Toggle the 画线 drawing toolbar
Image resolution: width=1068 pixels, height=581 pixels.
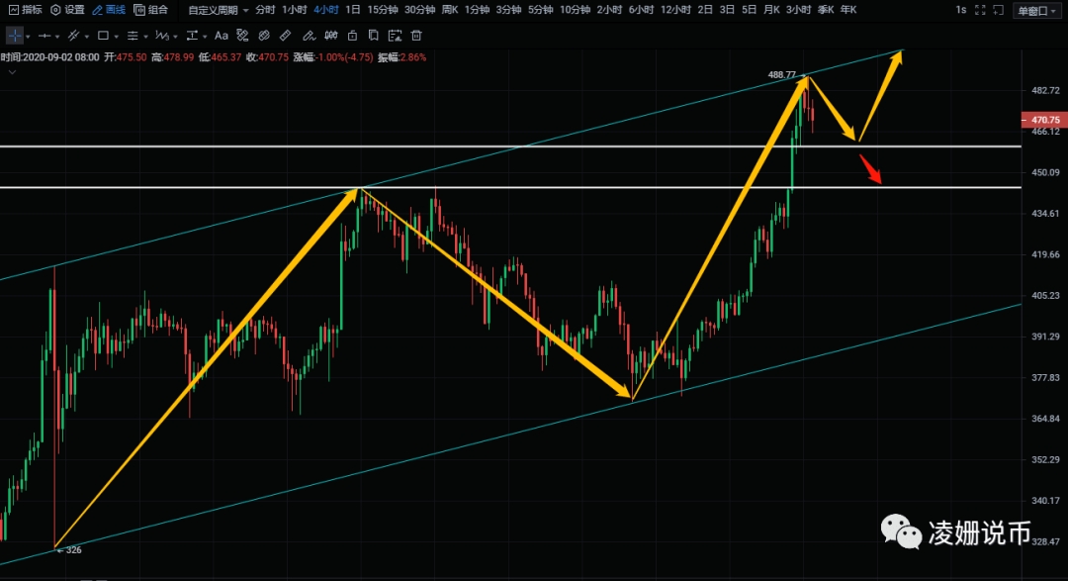109,10
